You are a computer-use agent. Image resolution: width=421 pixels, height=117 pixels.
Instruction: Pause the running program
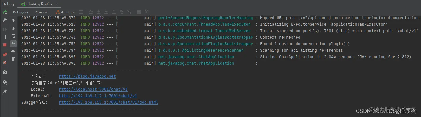tap(5, 37)
